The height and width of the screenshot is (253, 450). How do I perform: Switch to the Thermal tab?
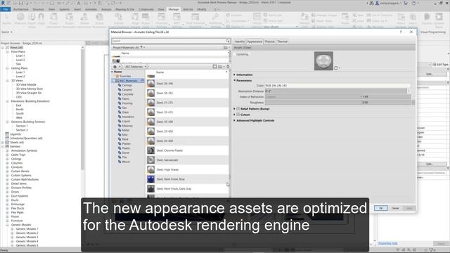tap(282, 41)
